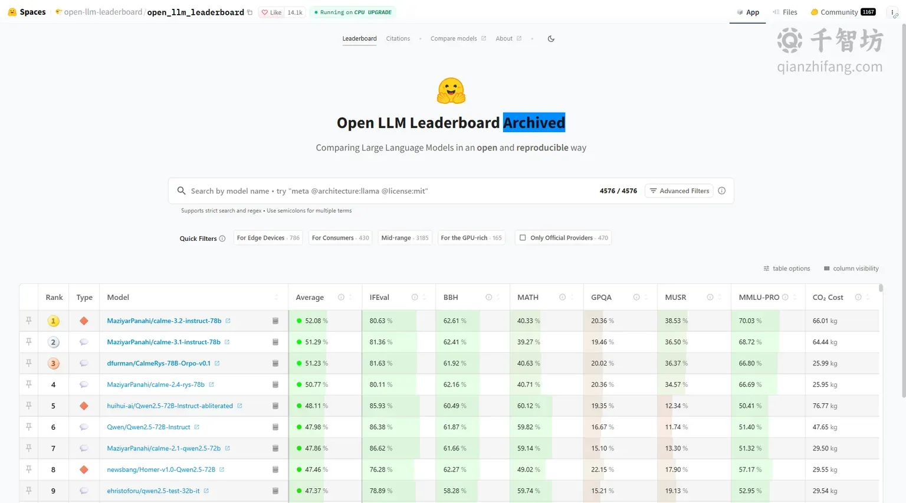Open external link icon for calme-3.2-instruct-78b
The width and height of the screenshot is (906, 503).
click(228, 321)
